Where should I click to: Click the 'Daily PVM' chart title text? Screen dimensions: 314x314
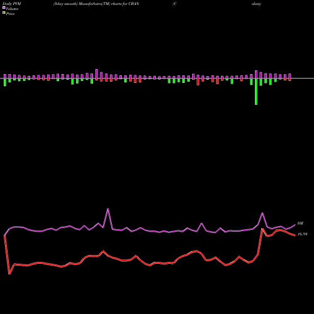point(12,4)
